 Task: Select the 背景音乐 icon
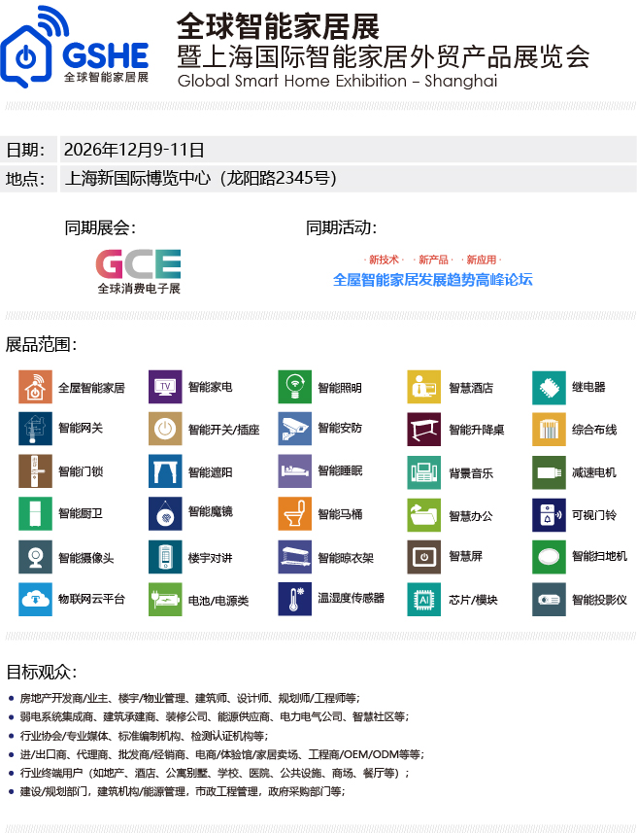coord(423,472)
